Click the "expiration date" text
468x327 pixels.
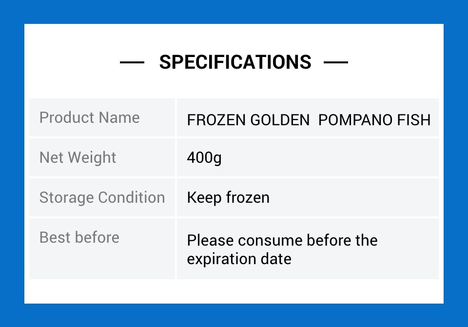click(x=239, y=258)
